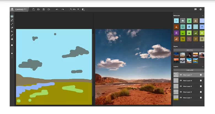Apply the mountain lake with yellow trees style
The height and width of the screenshot is (114, 215).
(x=195, y=61)
